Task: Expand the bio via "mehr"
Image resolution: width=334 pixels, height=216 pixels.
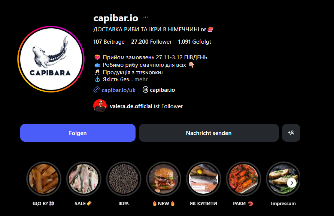Action: click(x=141, y=79)
